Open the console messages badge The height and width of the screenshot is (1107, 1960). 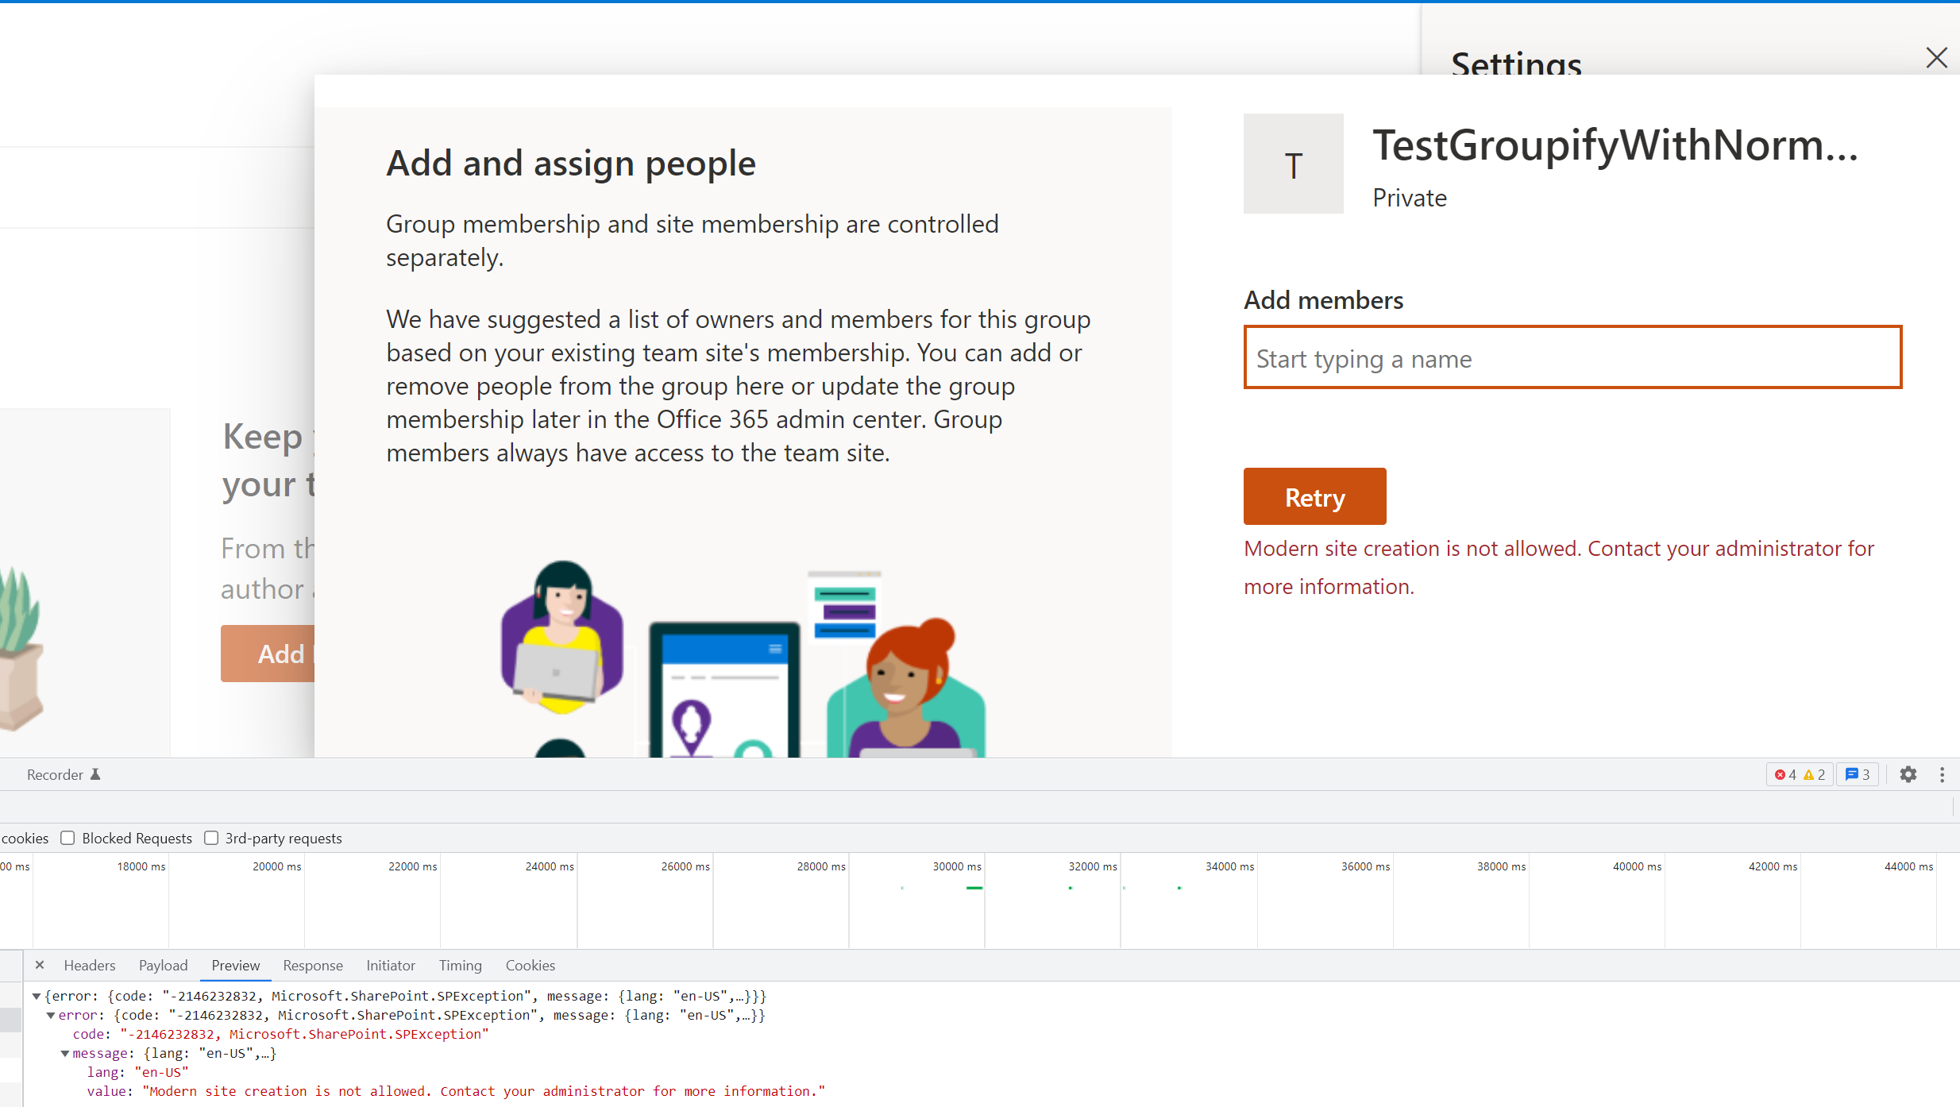[1857, 774]
